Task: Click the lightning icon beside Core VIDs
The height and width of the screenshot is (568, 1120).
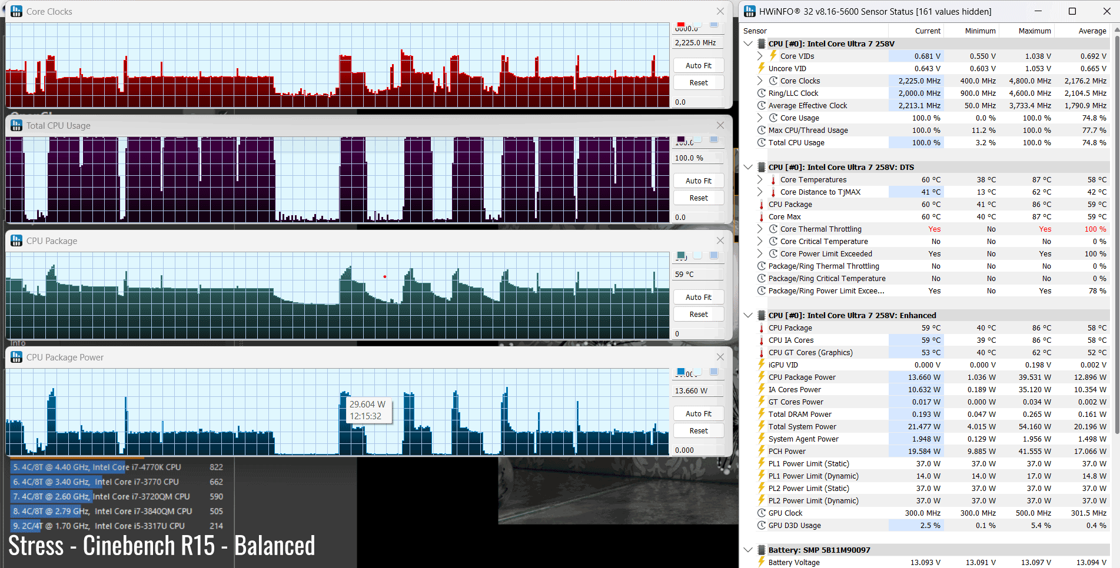Action: coord(773,56)
